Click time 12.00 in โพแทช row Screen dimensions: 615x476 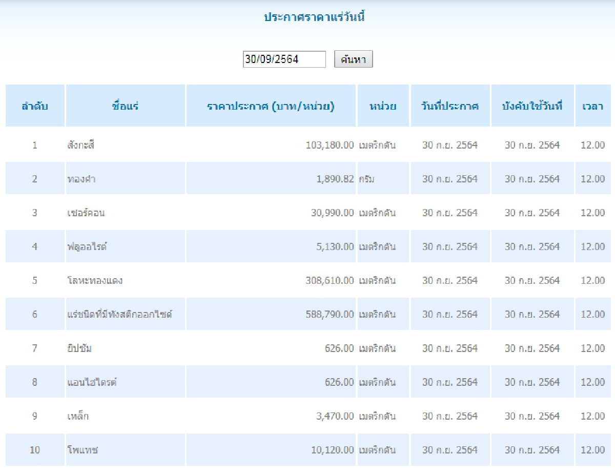tap(593, 450)
